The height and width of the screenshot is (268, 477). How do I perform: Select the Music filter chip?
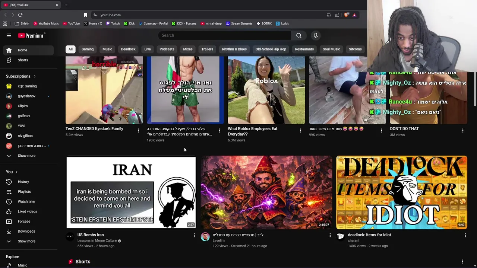coord(107,49)
